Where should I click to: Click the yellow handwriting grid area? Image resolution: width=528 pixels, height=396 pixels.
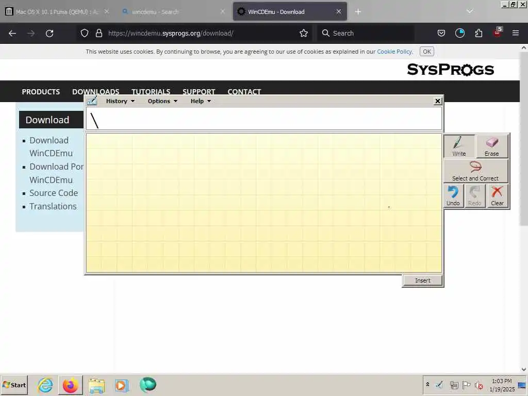[x=263, y=203]
